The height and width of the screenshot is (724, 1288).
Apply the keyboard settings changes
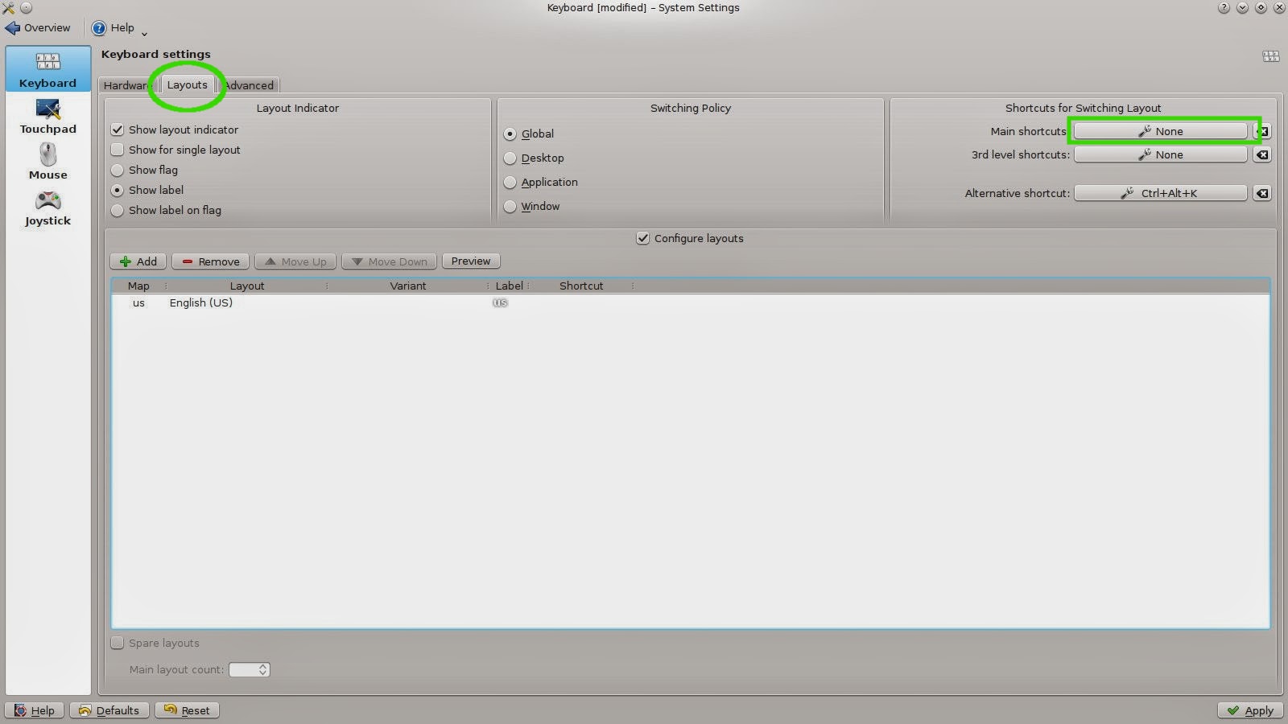[x=1249, y=710]
